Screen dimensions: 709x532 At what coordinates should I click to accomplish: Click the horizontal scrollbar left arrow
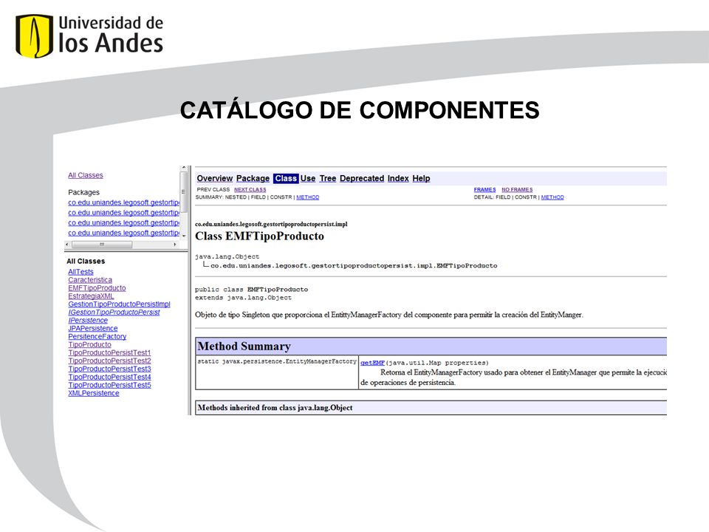pos(67,245)
